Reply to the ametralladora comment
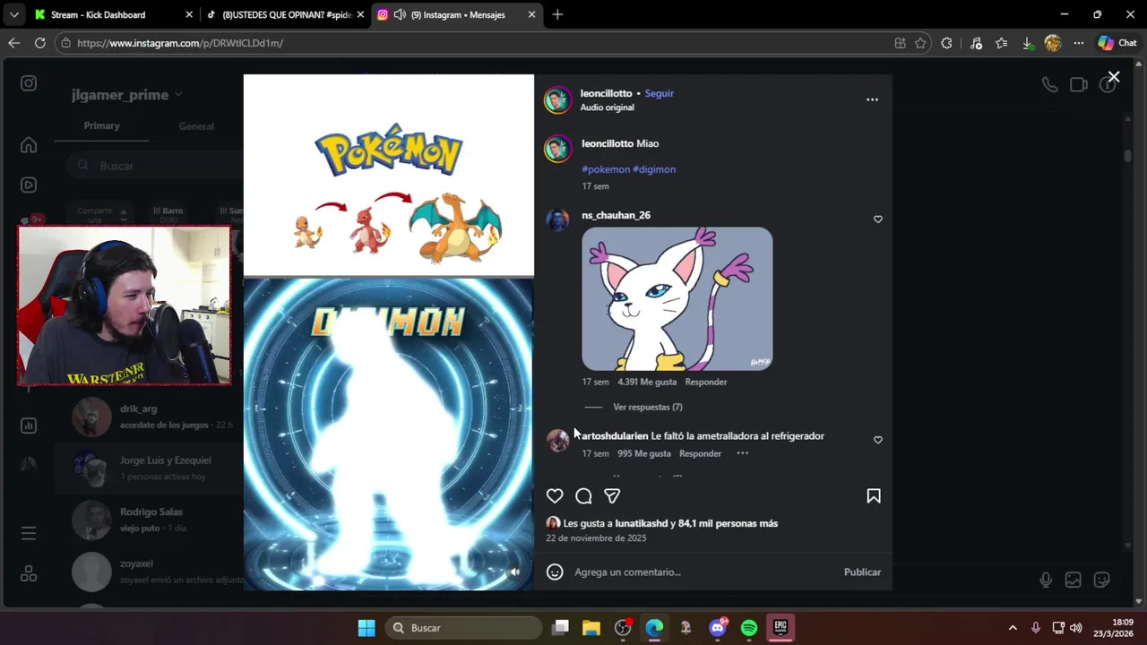Screen dimensions: 1147x645 pyautogui.click(x=700, y=453)
